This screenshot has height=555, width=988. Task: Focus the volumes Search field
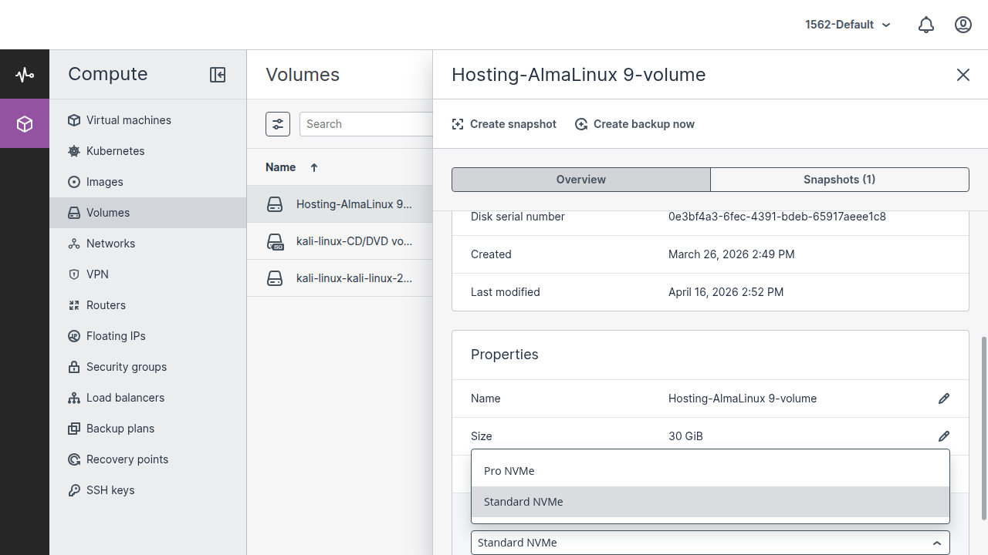[x=366, y=124]
